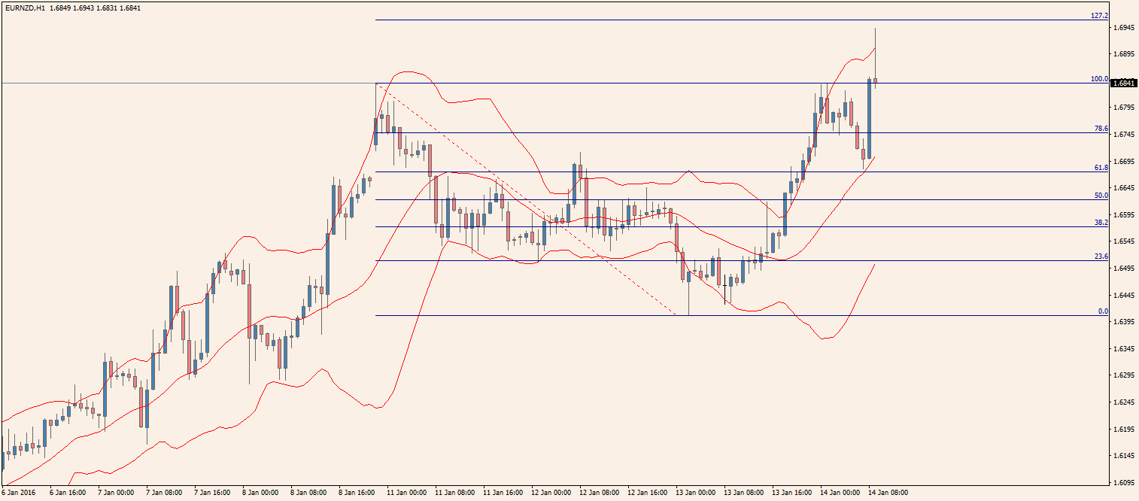The height and width of the screenshot is (501, 1139).
Task: Click the 11 Jan 08:00 time label
Action: [454, 493]
